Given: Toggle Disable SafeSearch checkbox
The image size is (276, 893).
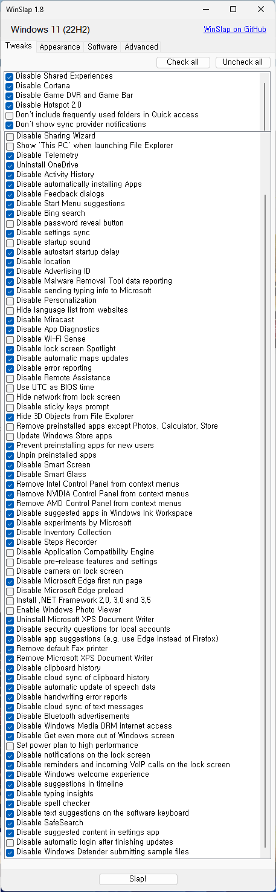Looking at the screenshot, I should pos(10,823).
